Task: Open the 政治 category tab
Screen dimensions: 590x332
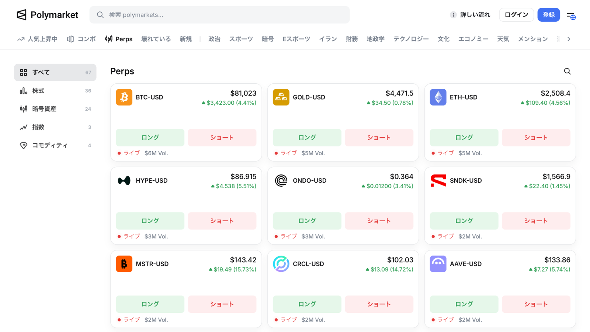Action: (x=214, y=39)
